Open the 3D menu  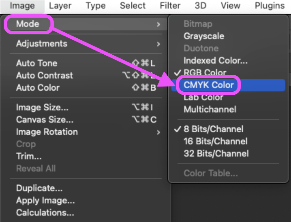(x=201, y=6)
